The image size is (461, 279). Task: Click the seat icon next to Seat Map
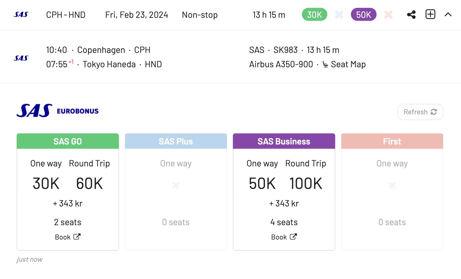(x=325, y=64)
